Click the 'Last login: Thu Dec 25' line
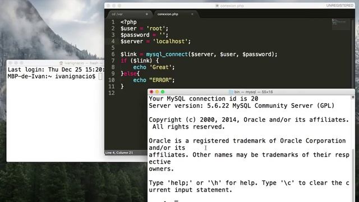This screenshot has height=202, width=359. pos(56,70)
